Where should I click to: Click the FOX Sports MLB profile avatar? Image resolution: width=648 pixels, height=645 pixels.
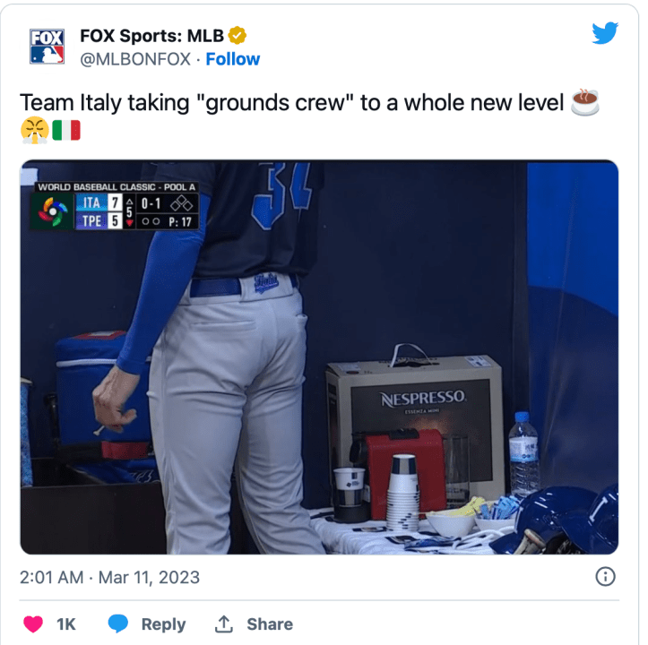[47, 47]
